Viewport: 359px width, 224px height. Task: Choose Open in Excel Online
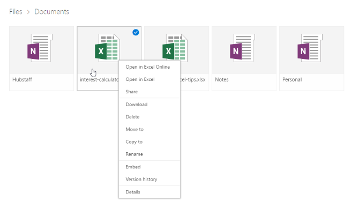click(147, 67)
